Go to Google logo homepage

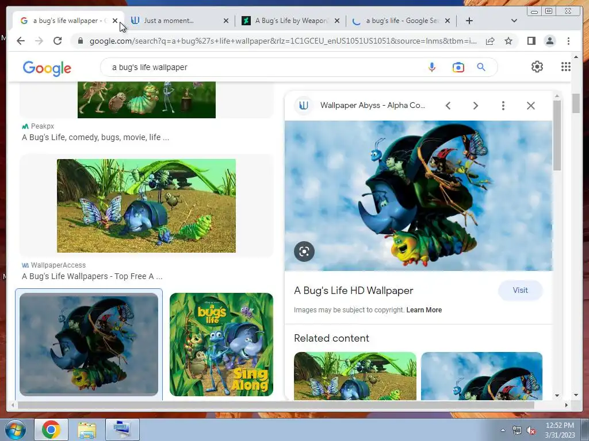pyautogui.click(x=47, y=68)
